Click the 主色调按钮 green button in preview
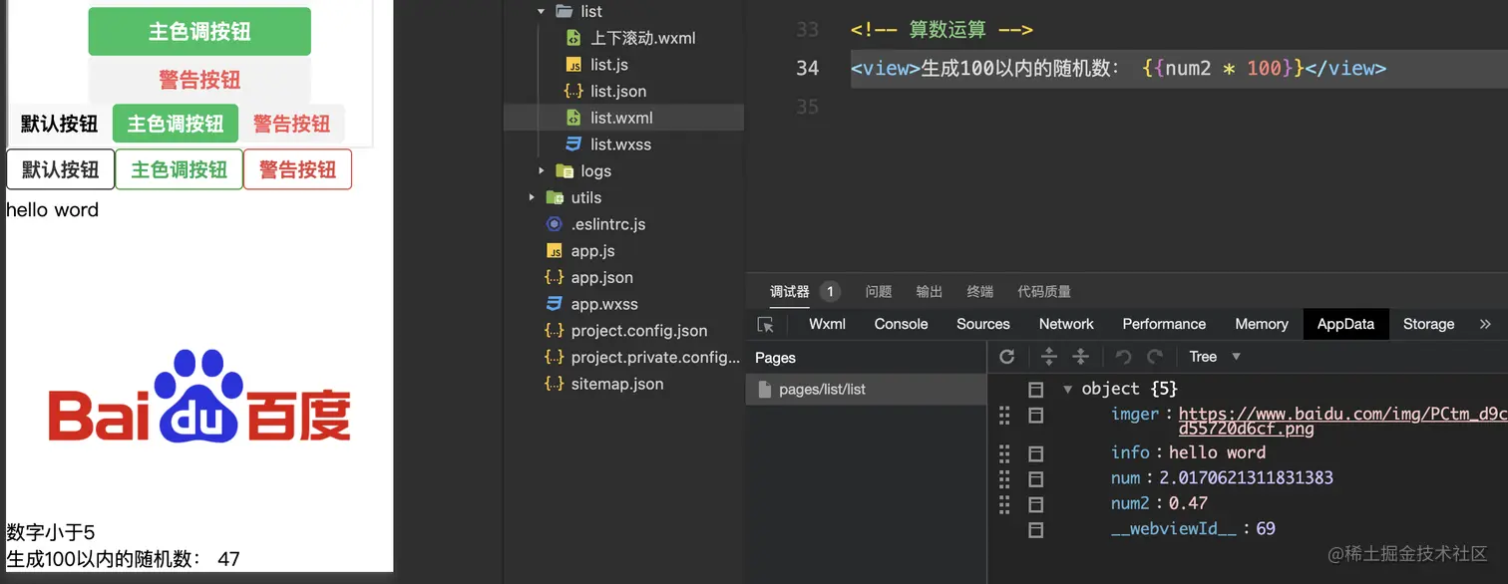 click(198, 31)
